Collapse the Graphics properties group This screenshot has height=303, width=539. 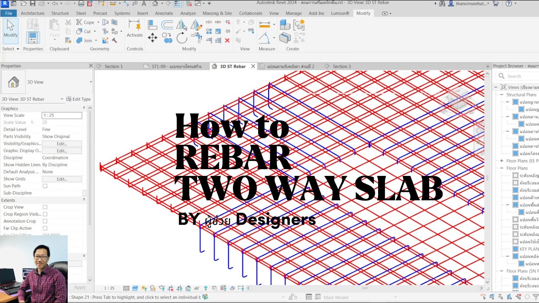[x=84, y=108]
